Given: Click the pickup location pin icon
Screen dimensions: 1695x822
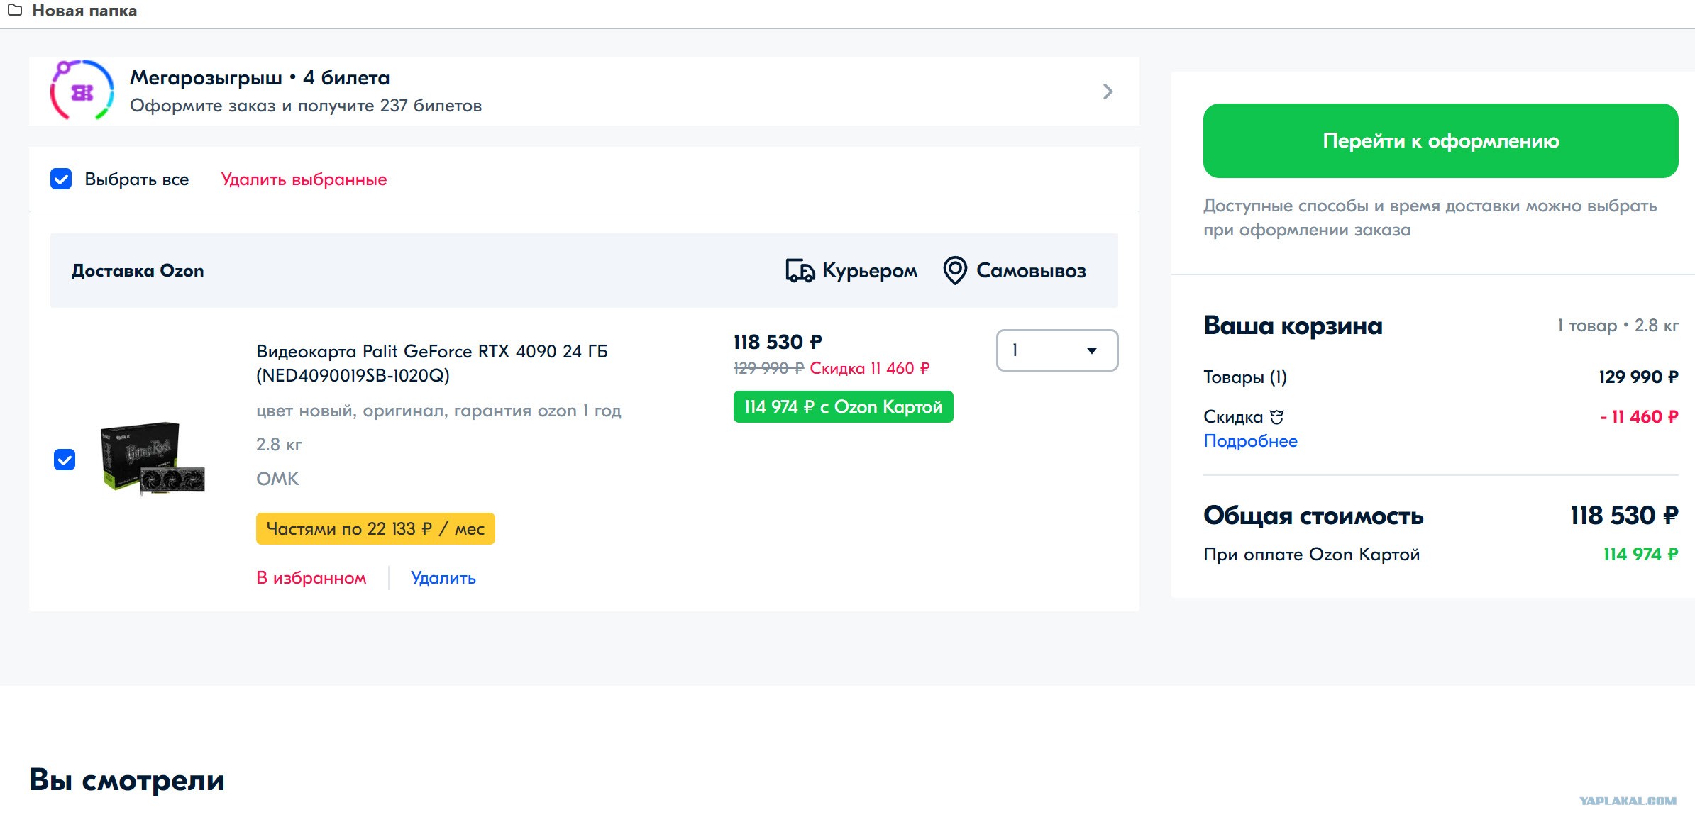Looking at the screenshot, I should pyautogui.click(x=955, y=271).
